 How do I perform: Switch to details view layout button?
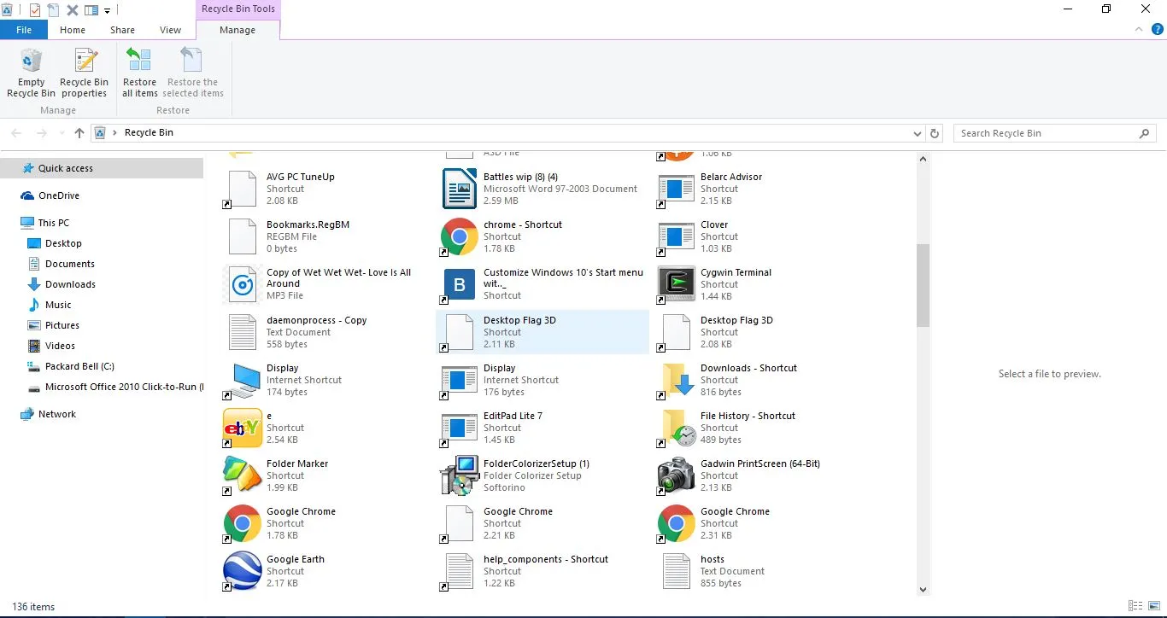point(1135,607)
